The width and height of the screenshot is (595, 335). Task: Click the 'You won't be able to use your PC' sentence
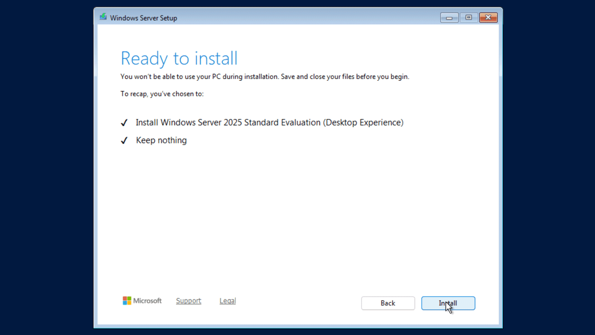click(x=265, y=77)
